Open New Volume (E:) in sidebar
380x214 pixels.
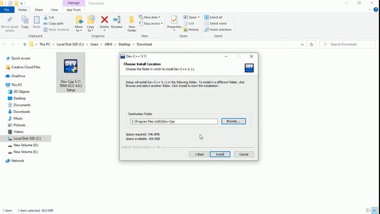coord(26,152)
